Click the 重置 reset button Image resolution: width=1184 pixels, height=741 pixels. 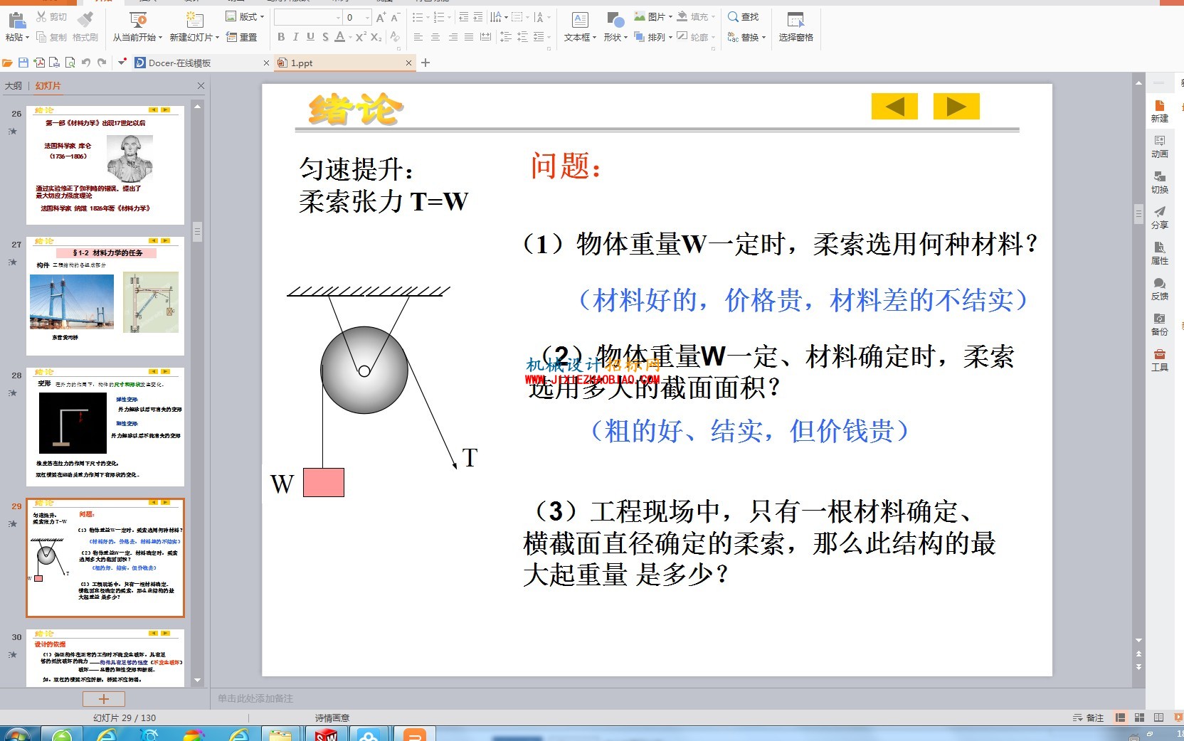[x=242, y=37]
